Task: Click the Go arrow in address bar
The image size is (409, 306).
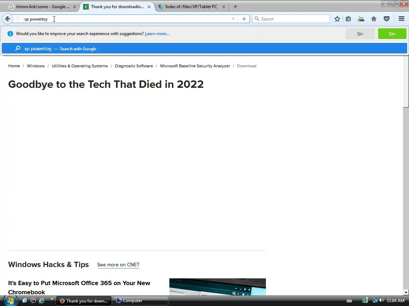Action: coord(244,19)
